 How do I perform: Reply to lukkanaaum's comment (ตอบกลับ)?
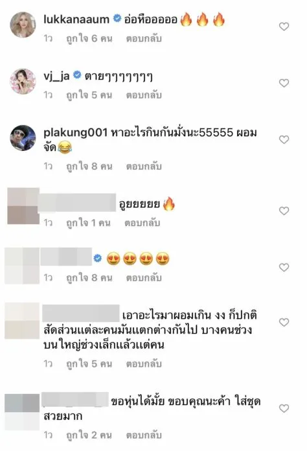144,38
